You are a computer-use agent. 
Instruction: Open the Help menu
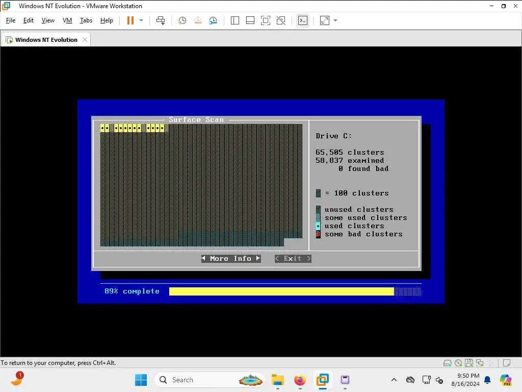pos(107,20)
